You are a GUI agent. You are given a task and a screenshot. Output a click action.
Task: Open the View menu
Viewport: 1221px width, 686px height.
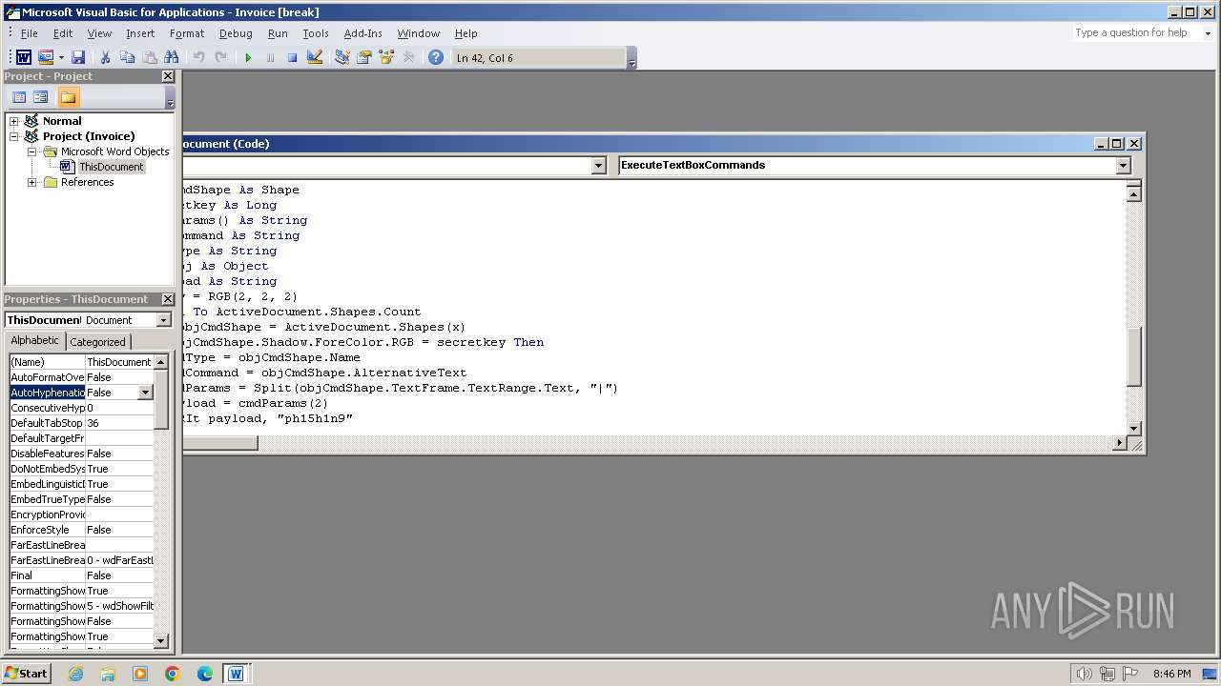point(99,33)
